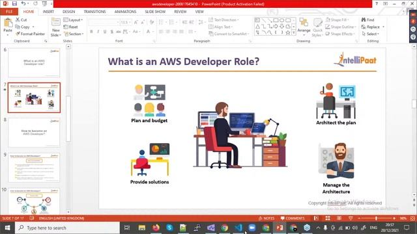Open Align Text dropdown
Viewport: 417px width, 234px height.
220,27
